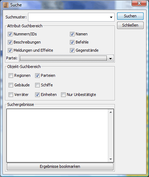This screenshot has width=149, height=177.
Task: Close the Suche dialog with X
Action: (139, 3)
